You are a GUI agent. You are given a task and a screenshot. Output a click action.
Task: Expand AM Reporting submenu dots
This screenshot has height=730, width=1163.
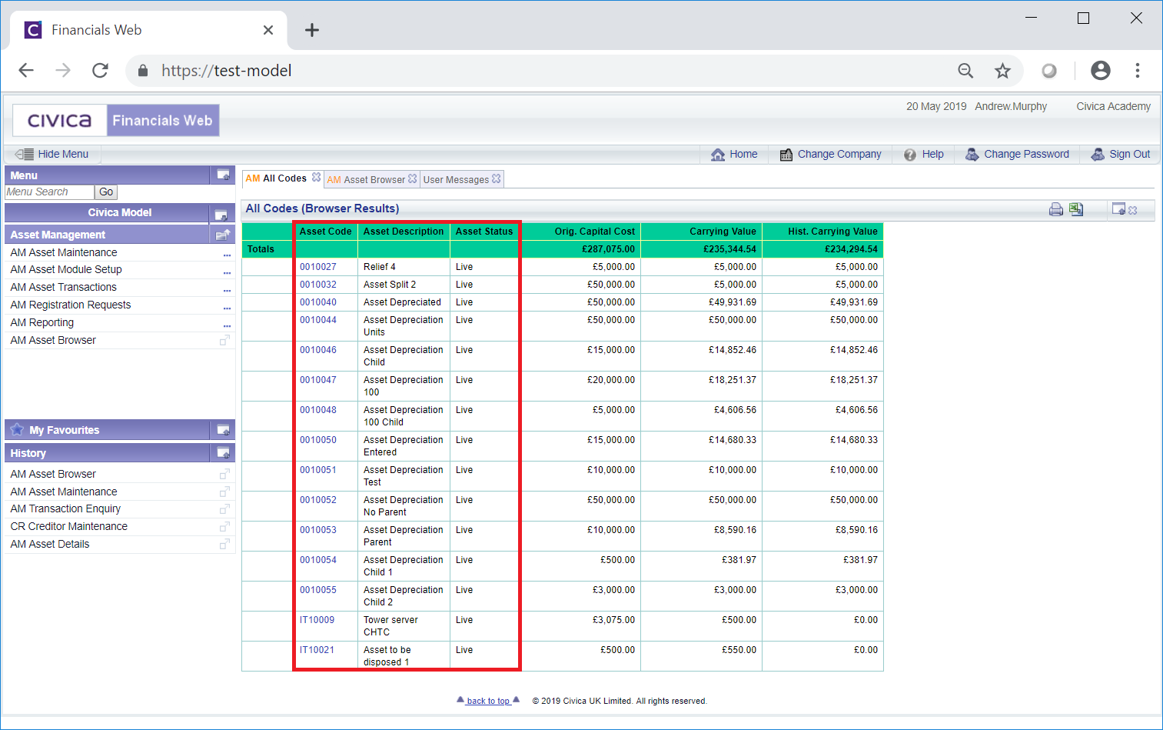coord(227,325)
